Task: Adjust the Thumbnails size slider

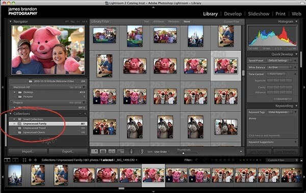Action: 183,153
